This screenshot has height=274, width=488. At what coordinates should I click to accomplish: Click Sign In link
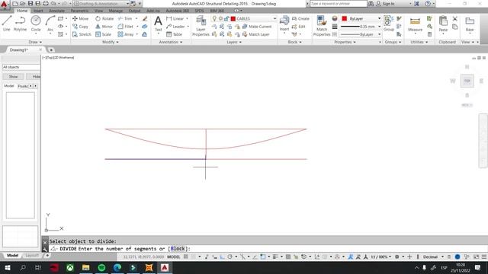(388, 4)
